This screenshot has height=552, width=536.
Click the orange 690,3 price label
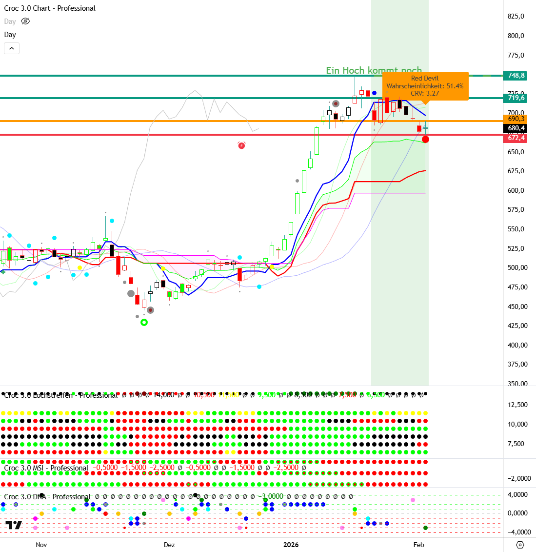pyautogui.click(x=516, y=119)
